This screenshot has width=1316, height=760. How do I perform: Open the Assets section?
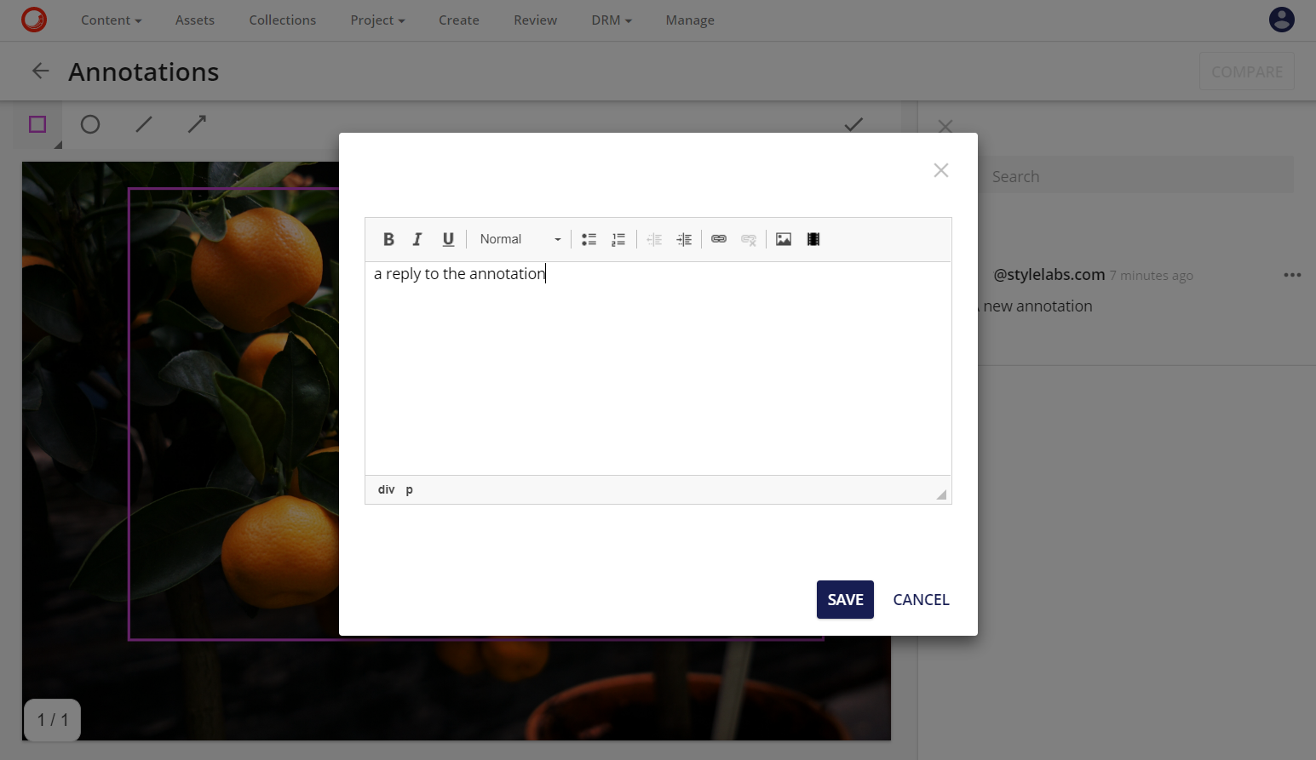194,20
